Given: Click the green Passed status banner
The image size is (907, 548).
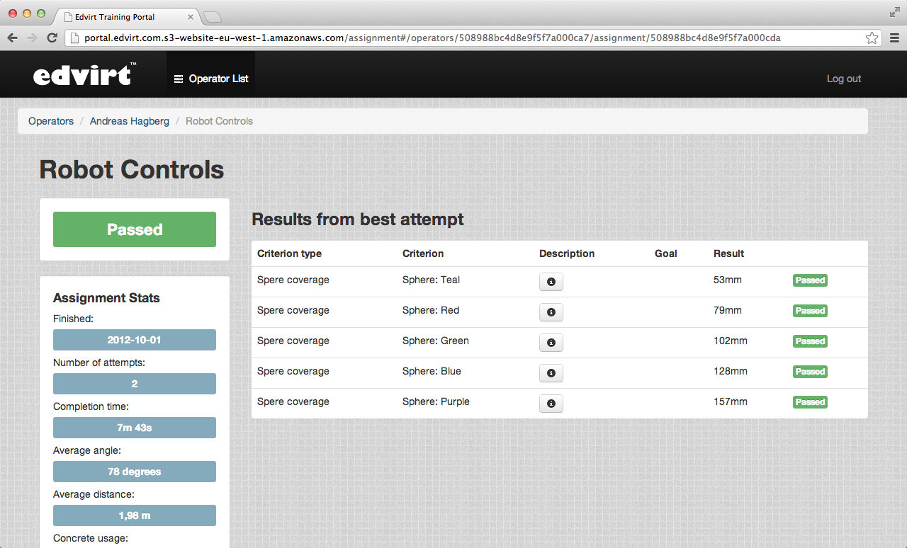Looking at the screenshot, I should coord(135,229).
